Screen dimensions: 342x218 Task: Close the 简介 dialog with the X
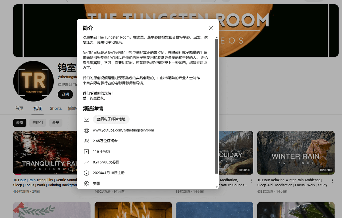211,28
